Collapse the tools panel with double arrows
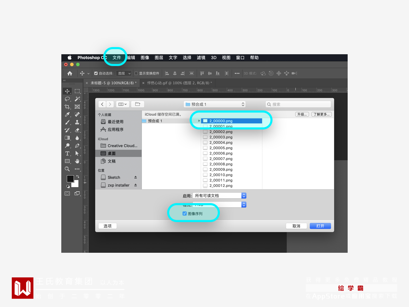This screenshot has height=307, width=409. [x=64, y=80]
